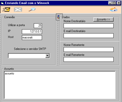Image resolution: width=122 pixels, height=102 pixels.
Task: Click the E-mail Remetente text box
Action: tap(88, 59)
